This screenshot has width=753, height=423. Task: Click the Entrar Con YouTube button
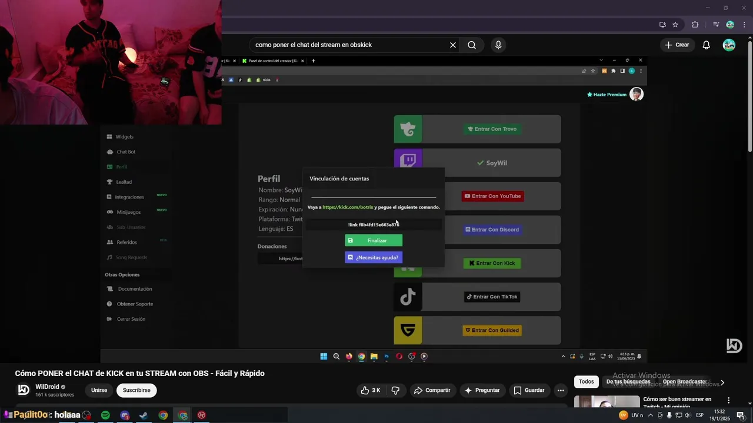[492, 196]
